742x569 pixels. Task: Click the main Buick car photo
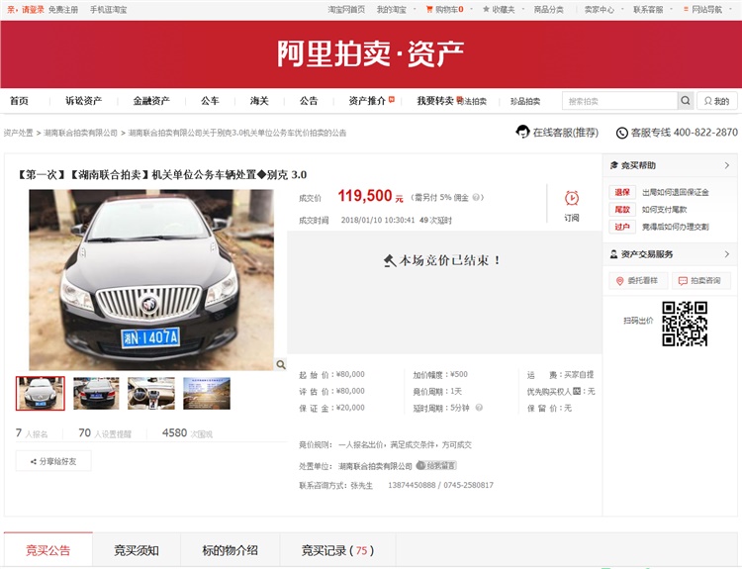(x=151, y=280)
